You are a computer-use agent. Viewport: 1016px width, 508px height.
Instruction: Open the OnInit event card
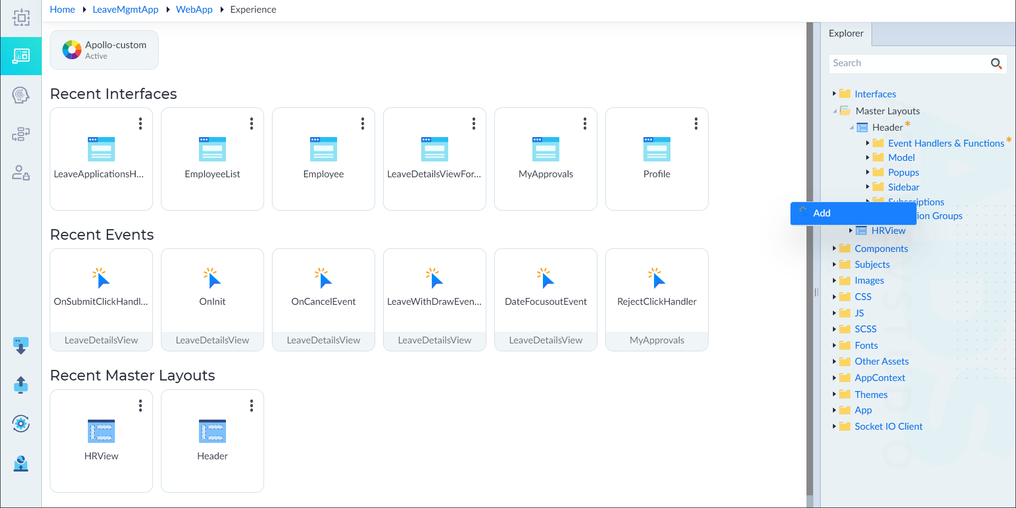point(212,300)
